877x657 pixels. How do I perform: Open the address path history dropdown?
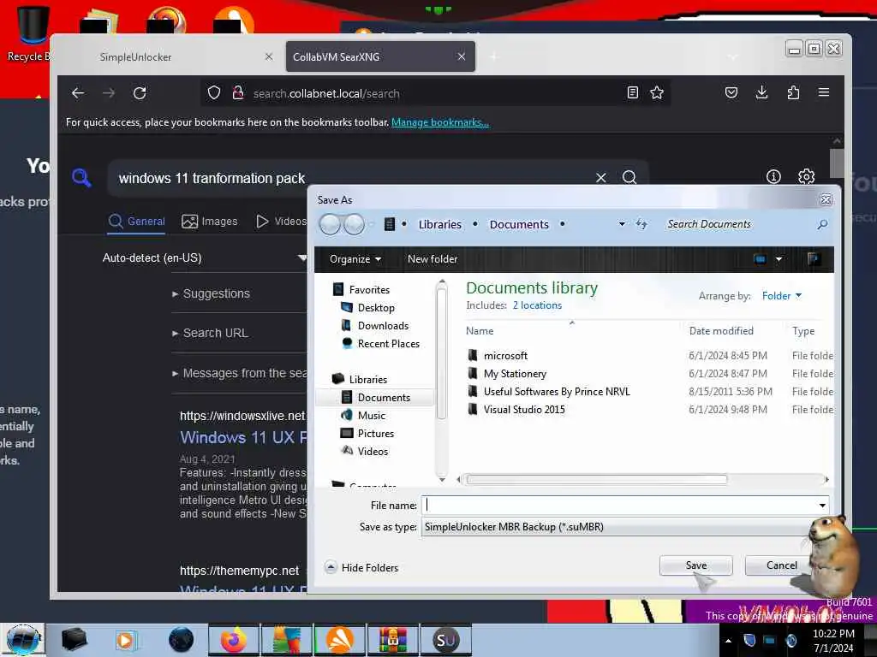click(622, 225)
